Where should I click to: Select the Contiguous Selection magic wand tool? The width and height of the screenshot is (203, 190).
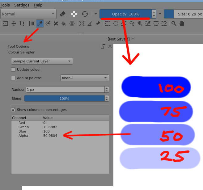[140, 23]
